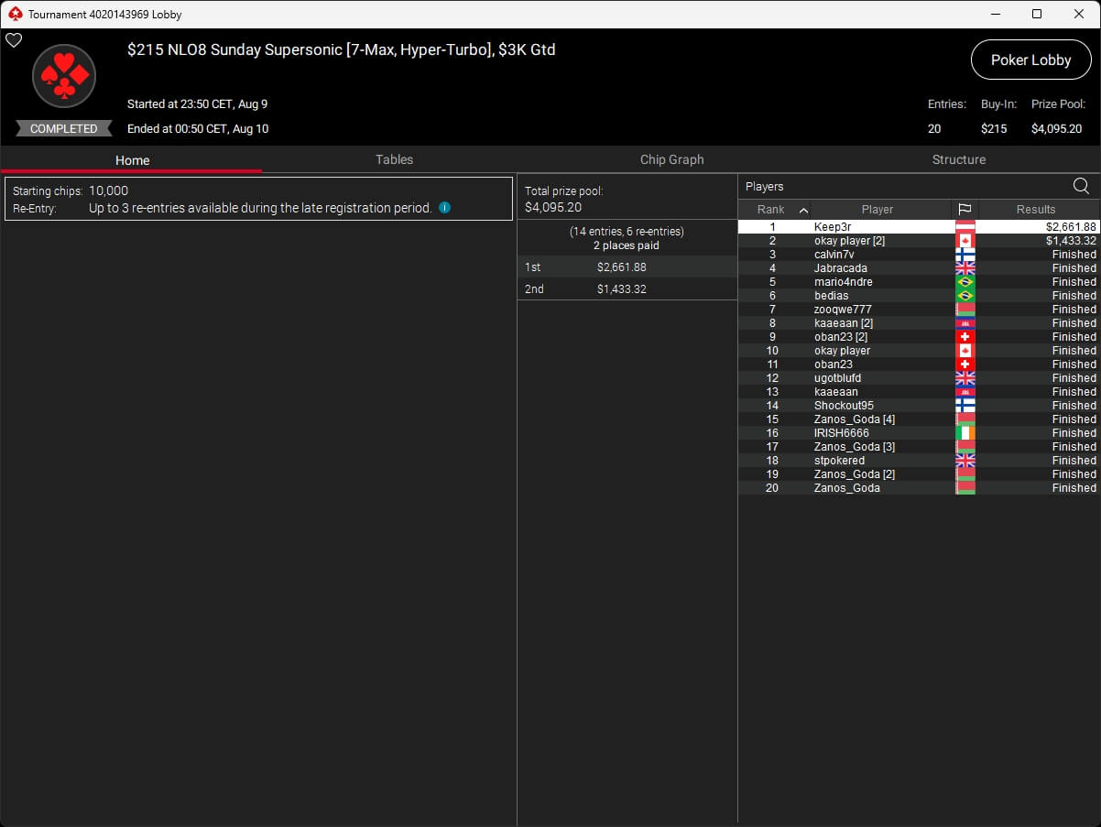Click the 1st place prize $2,661.88 row
The height and width of the screenshot is (827, 1101).
pos(627,267)
